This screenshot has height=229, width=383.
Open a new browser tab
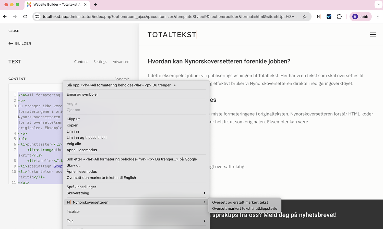(x=95, y=5)
